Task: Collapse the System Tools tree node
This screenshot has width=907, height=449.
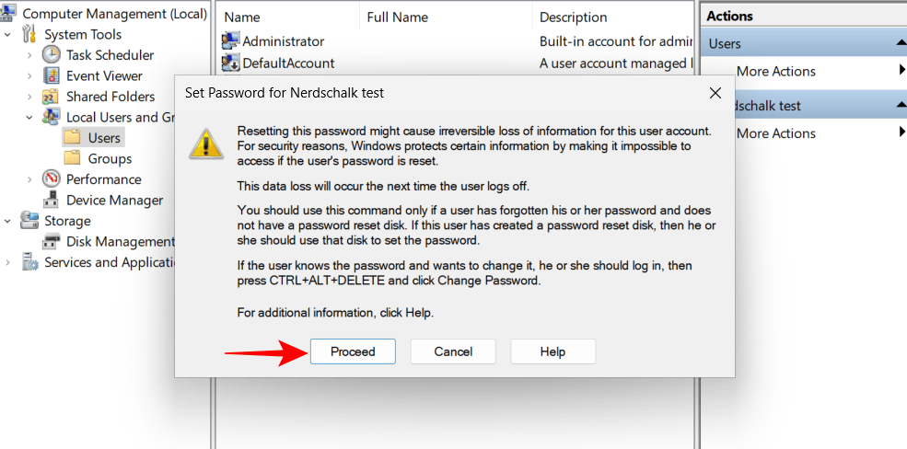Action: click(8, 35)
